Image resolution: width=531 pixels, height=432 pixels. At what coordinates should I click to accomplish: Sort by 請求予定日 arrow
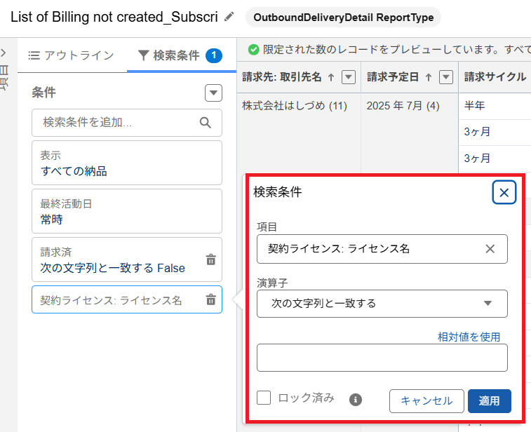(429, 78)
